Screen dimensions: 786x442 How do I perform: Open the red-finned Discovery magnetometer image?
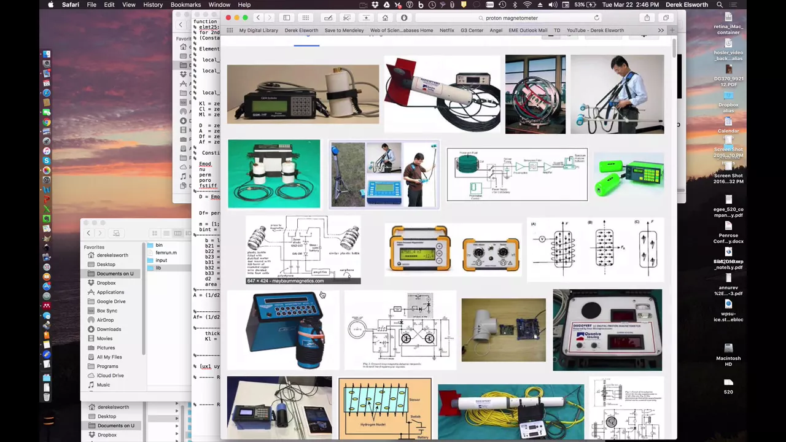[x=442, y=94]
